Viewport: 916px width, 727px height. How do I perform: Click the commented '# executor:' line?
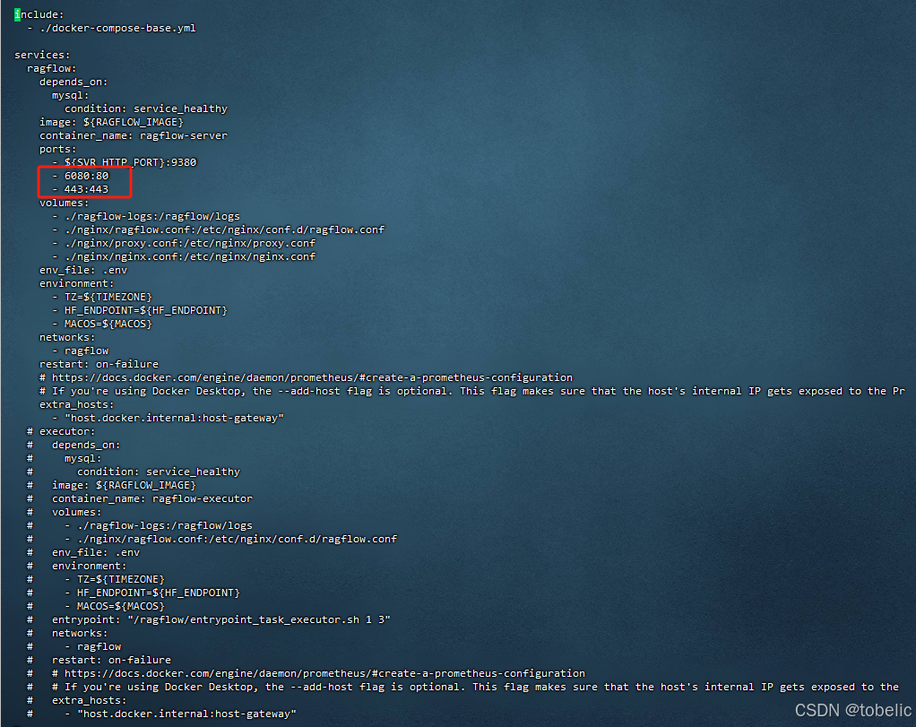tap(61, 431)
